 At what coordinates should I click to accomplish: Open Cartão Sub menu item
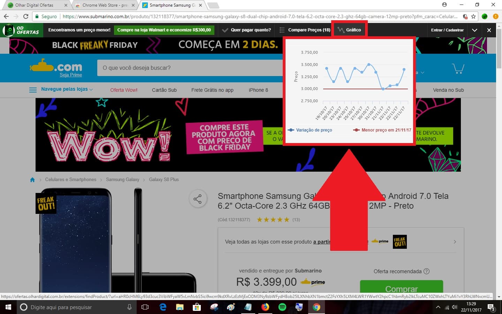(164, 90)
